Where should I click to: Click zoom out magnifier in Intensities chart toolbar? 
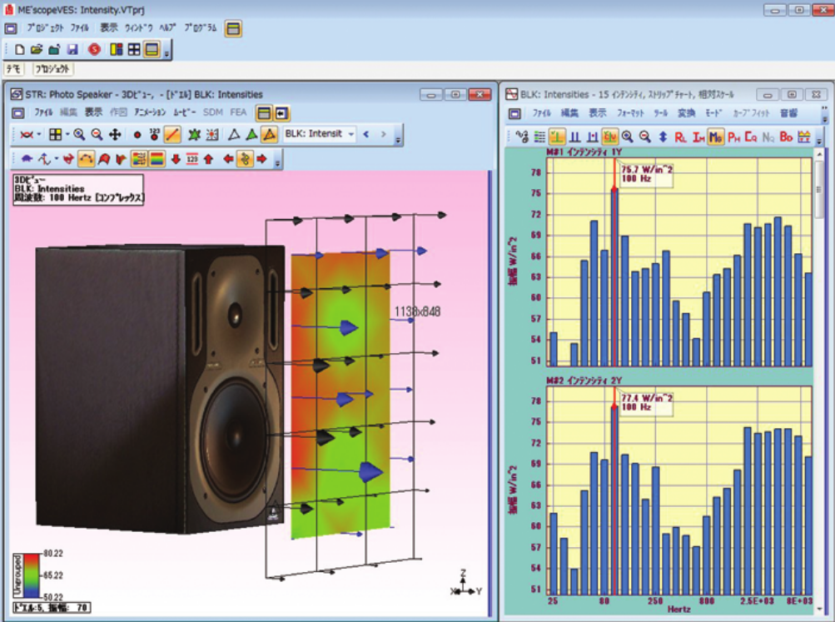(645, 136)
